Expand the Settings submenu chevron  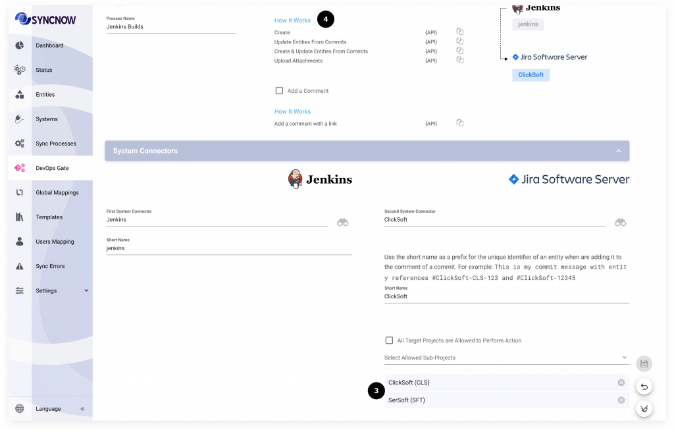(86, 290)
